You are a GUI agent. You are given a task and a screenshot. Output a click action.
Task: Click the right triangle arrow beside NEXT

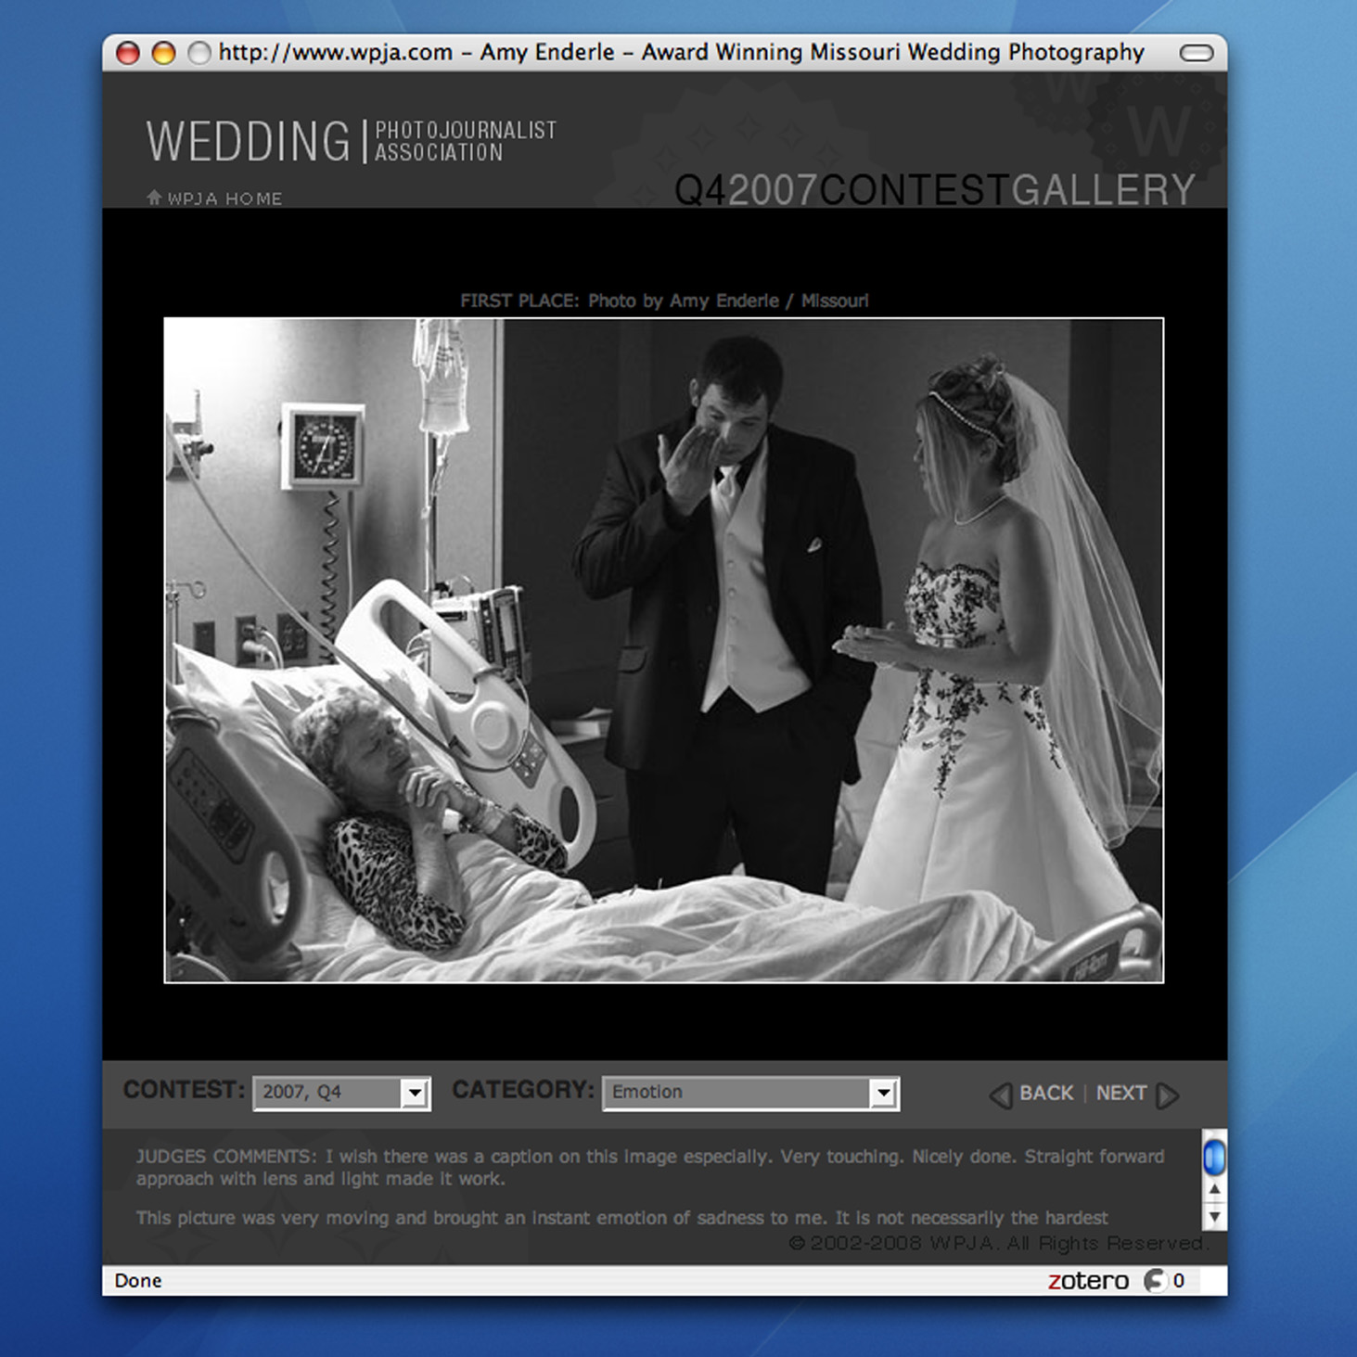(1168, 1095)
